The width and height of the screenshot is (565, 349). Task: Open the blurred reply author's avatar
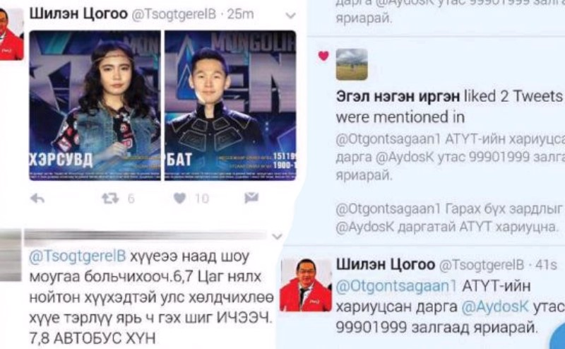coord(11,256)
